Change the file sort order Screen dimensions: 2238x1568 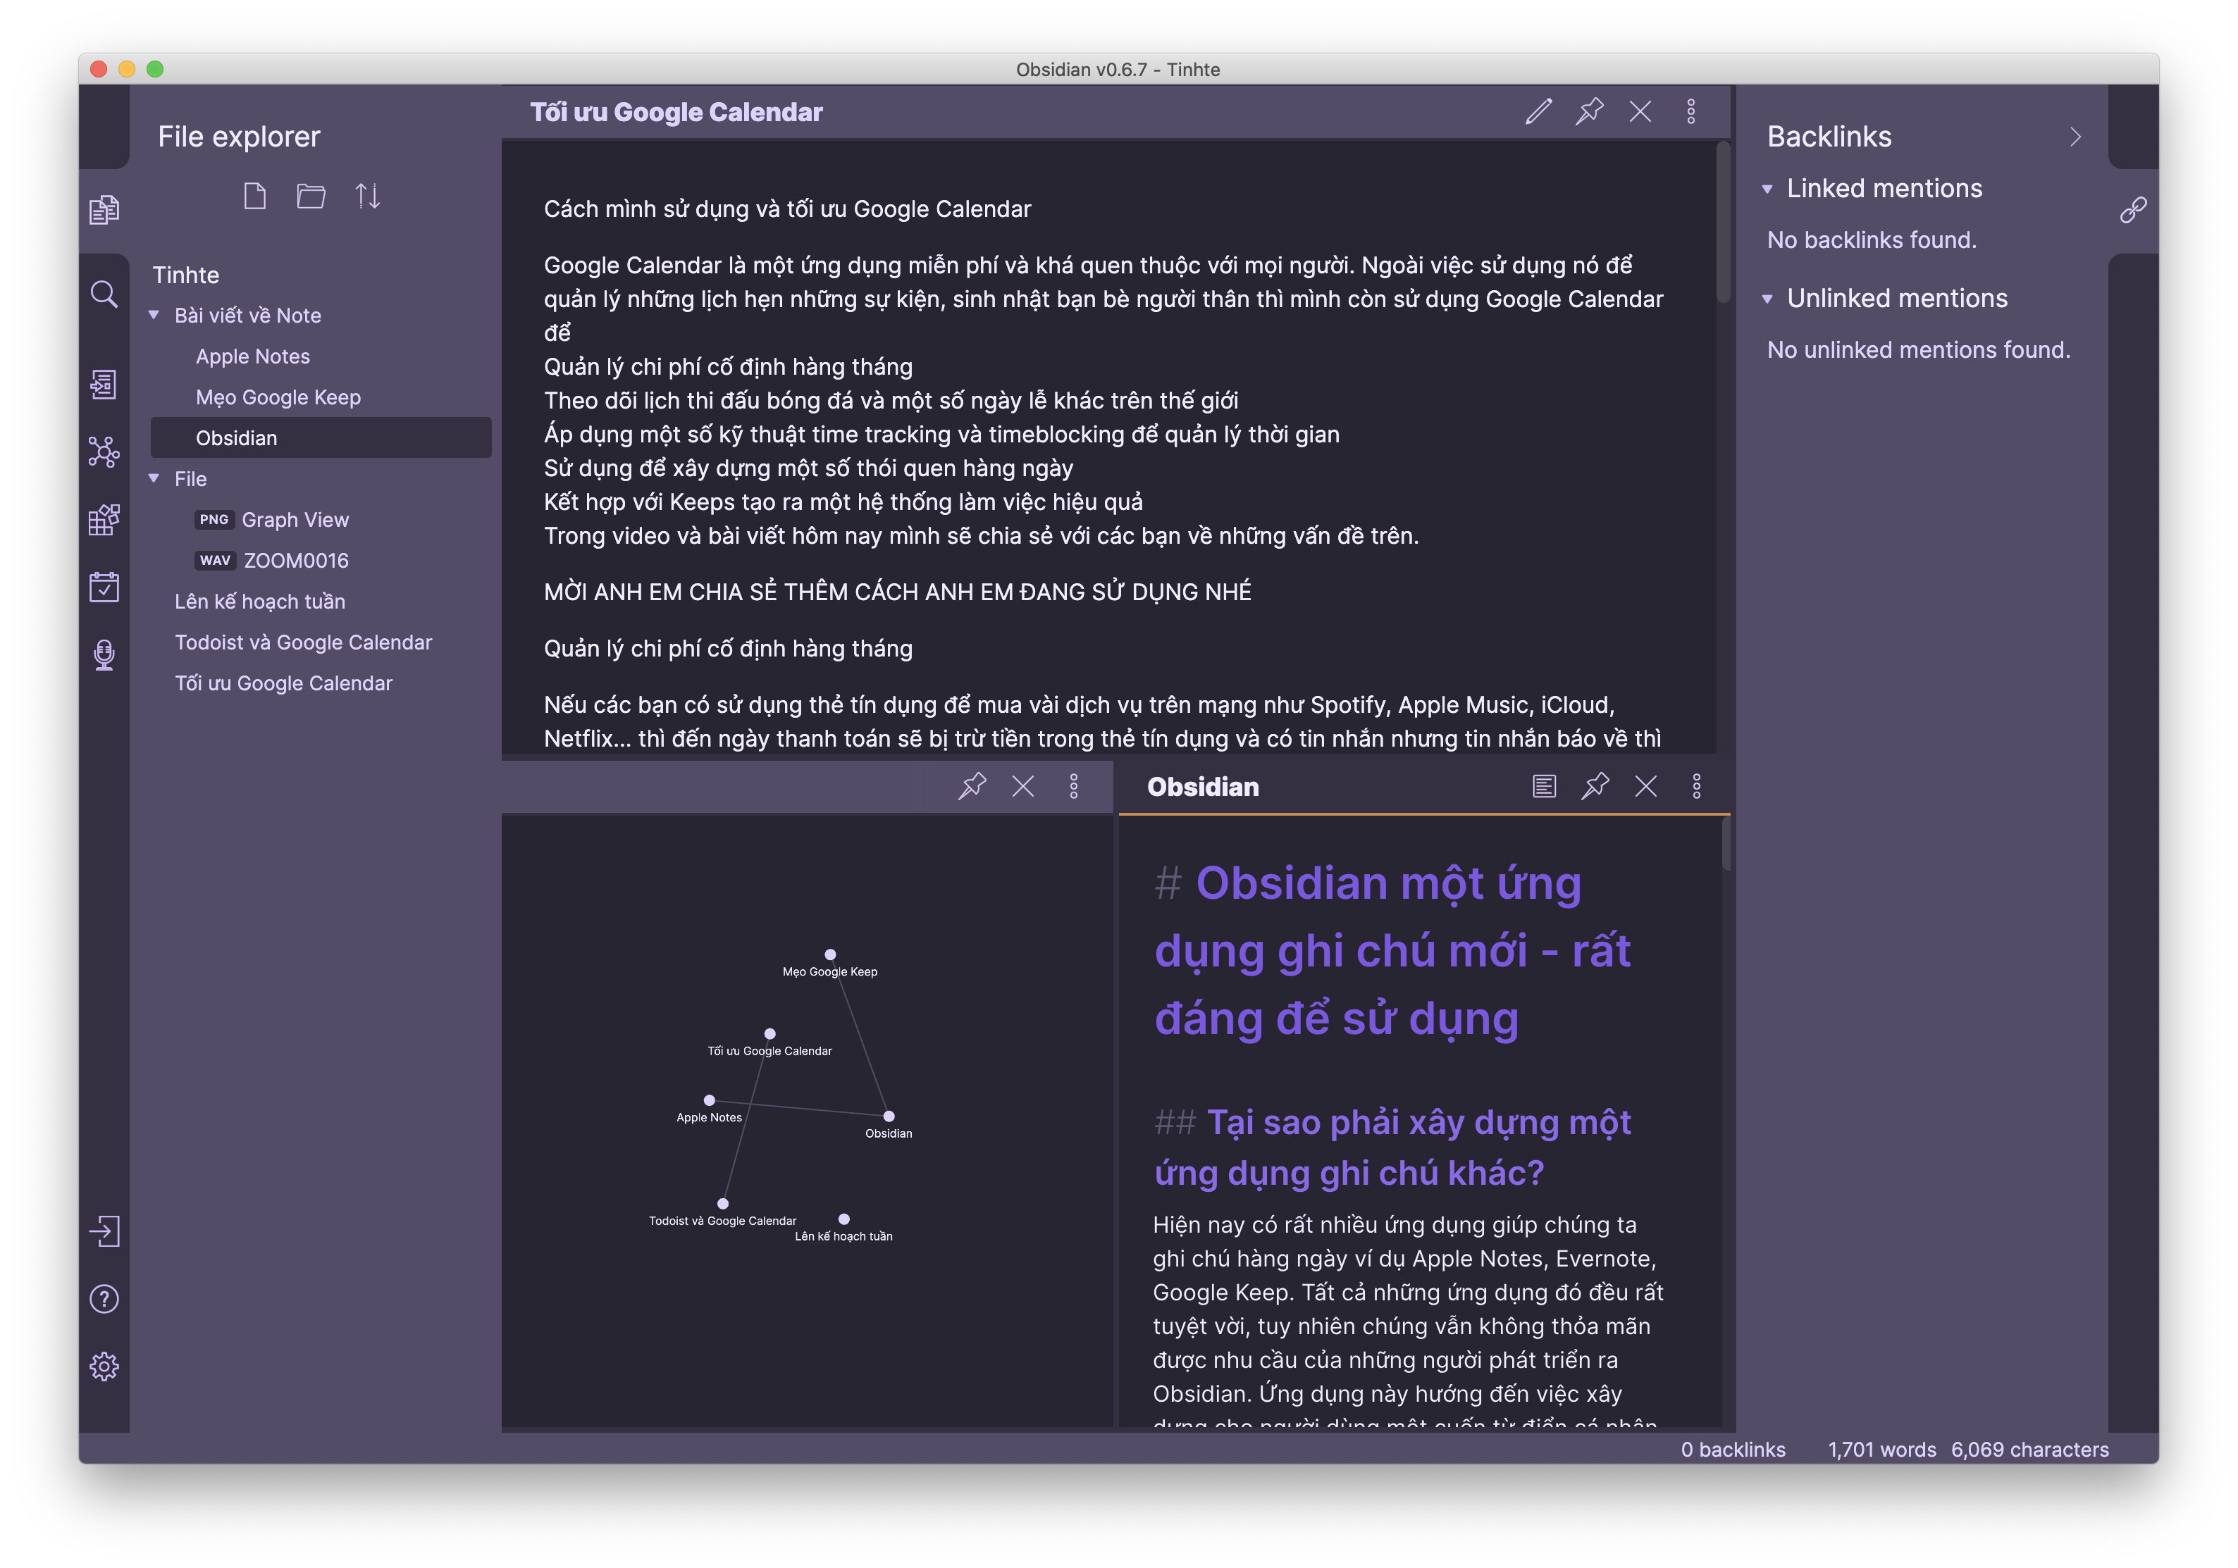[367, 196]
